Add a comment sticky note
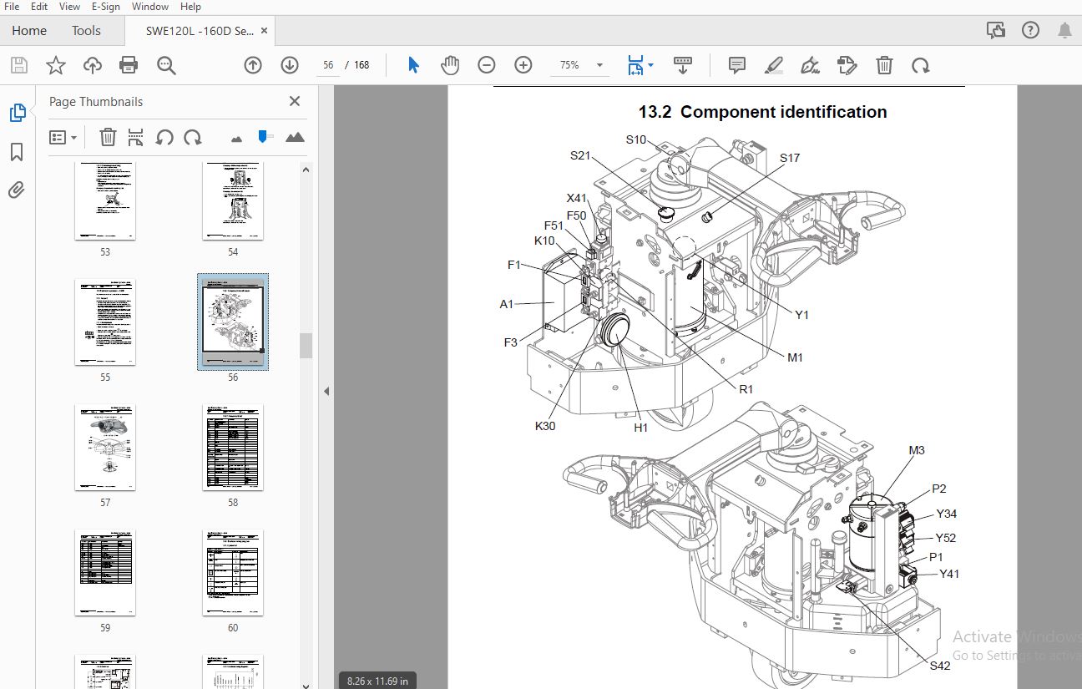 [736, 65]
